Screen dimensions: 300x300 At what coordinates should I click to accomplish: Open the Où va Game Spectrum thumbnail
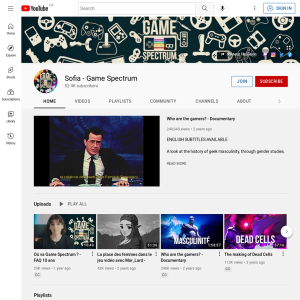click(x=65, y=231)
